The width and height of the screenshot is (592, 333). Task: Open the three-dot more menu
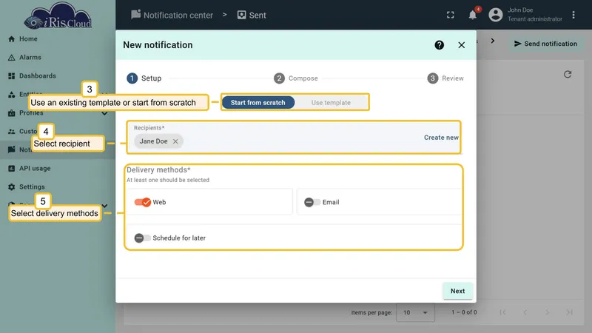(573, 15)
